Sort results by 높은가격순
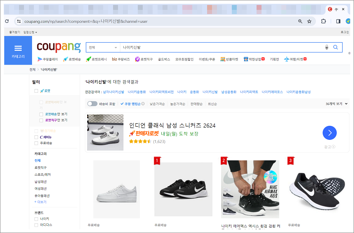Image resolution: width=354 pixels, height=233 pixels. coord(177,104)
